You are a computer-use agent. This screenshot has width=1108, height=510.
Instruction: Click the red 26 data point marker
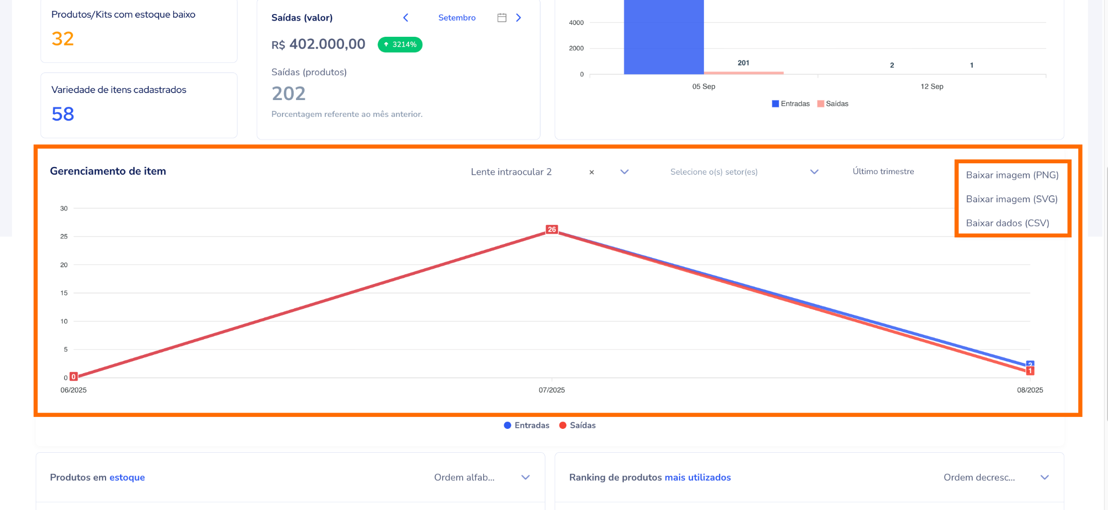pyautogui.click(x=551, y=229)
